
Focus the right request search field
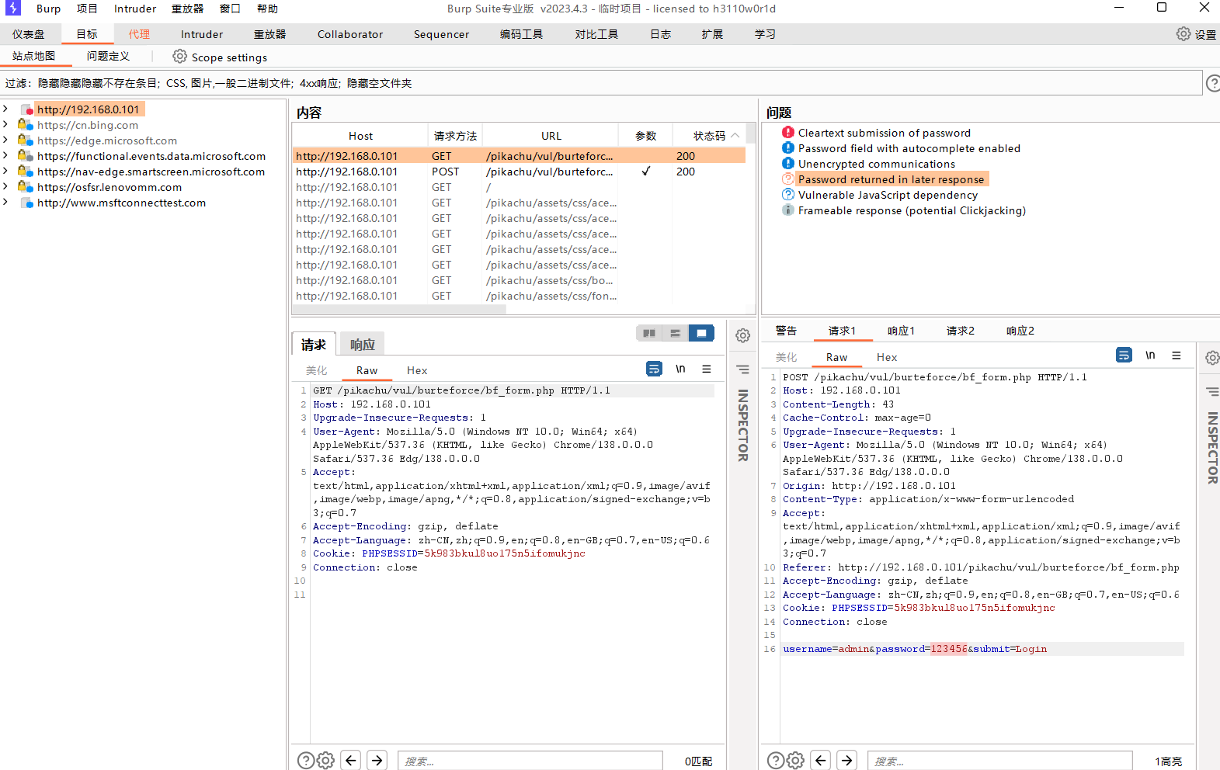[x=1000, y=761]
